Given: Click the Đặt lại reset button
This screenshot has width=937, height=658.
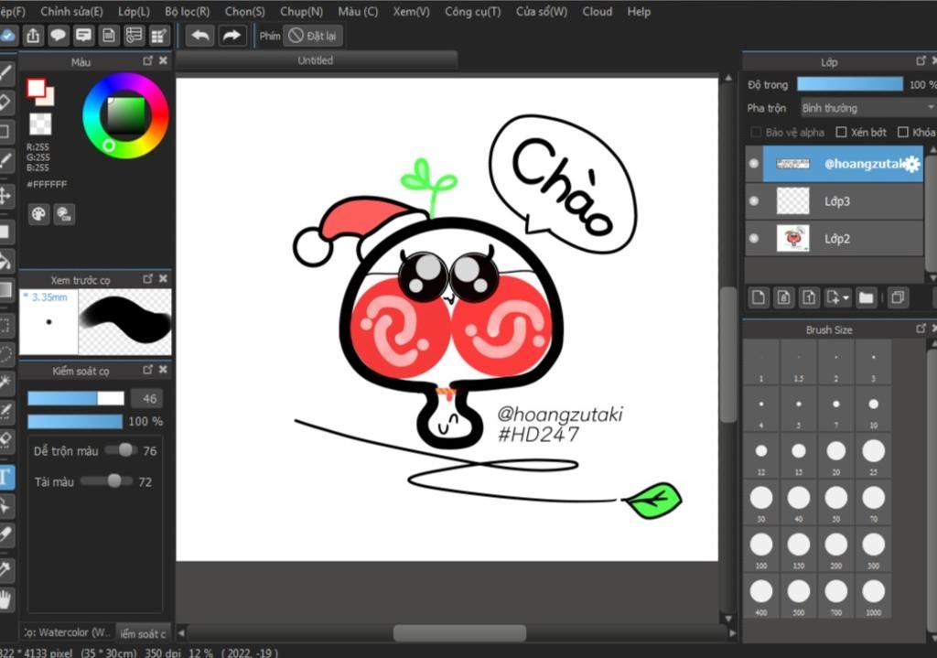Looking at the screenshot, I should pyautogui.click(x=313, y=36).
